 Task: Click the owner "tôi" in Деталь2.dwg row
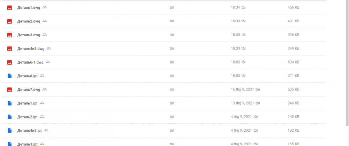[172, 21]
